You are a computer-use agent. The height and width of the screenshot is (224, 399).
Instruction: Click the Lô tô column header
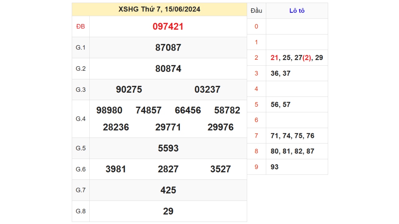[x=297, y=11]
